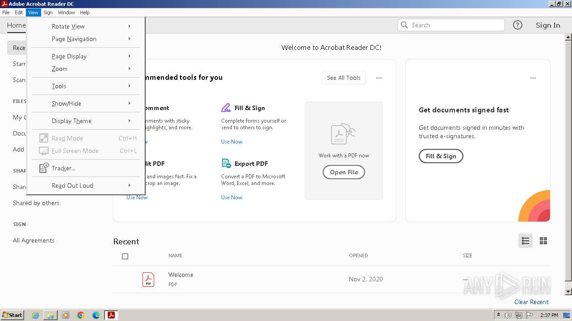Open Internet Explorer from taskbar
The width and height of the screenshot is (572, 321).
[36, 315]
